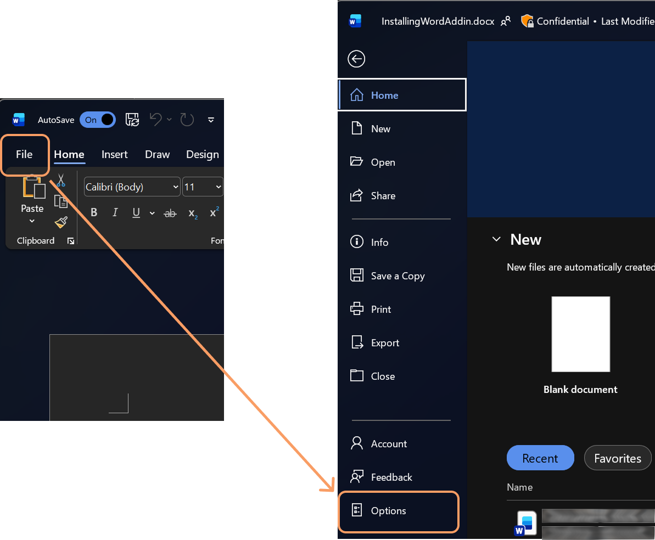The height and width of the screenshot is (540, 655).
Task: Open the Calibri font family dropdown
Action: (x=132, y=187)
